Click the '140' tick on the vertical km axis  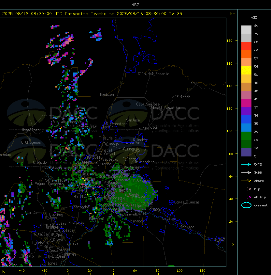click(229, 86)
